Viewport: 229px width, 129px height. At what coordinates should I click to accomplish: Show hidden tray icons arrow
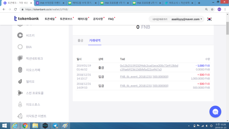[x=189, y=126]
